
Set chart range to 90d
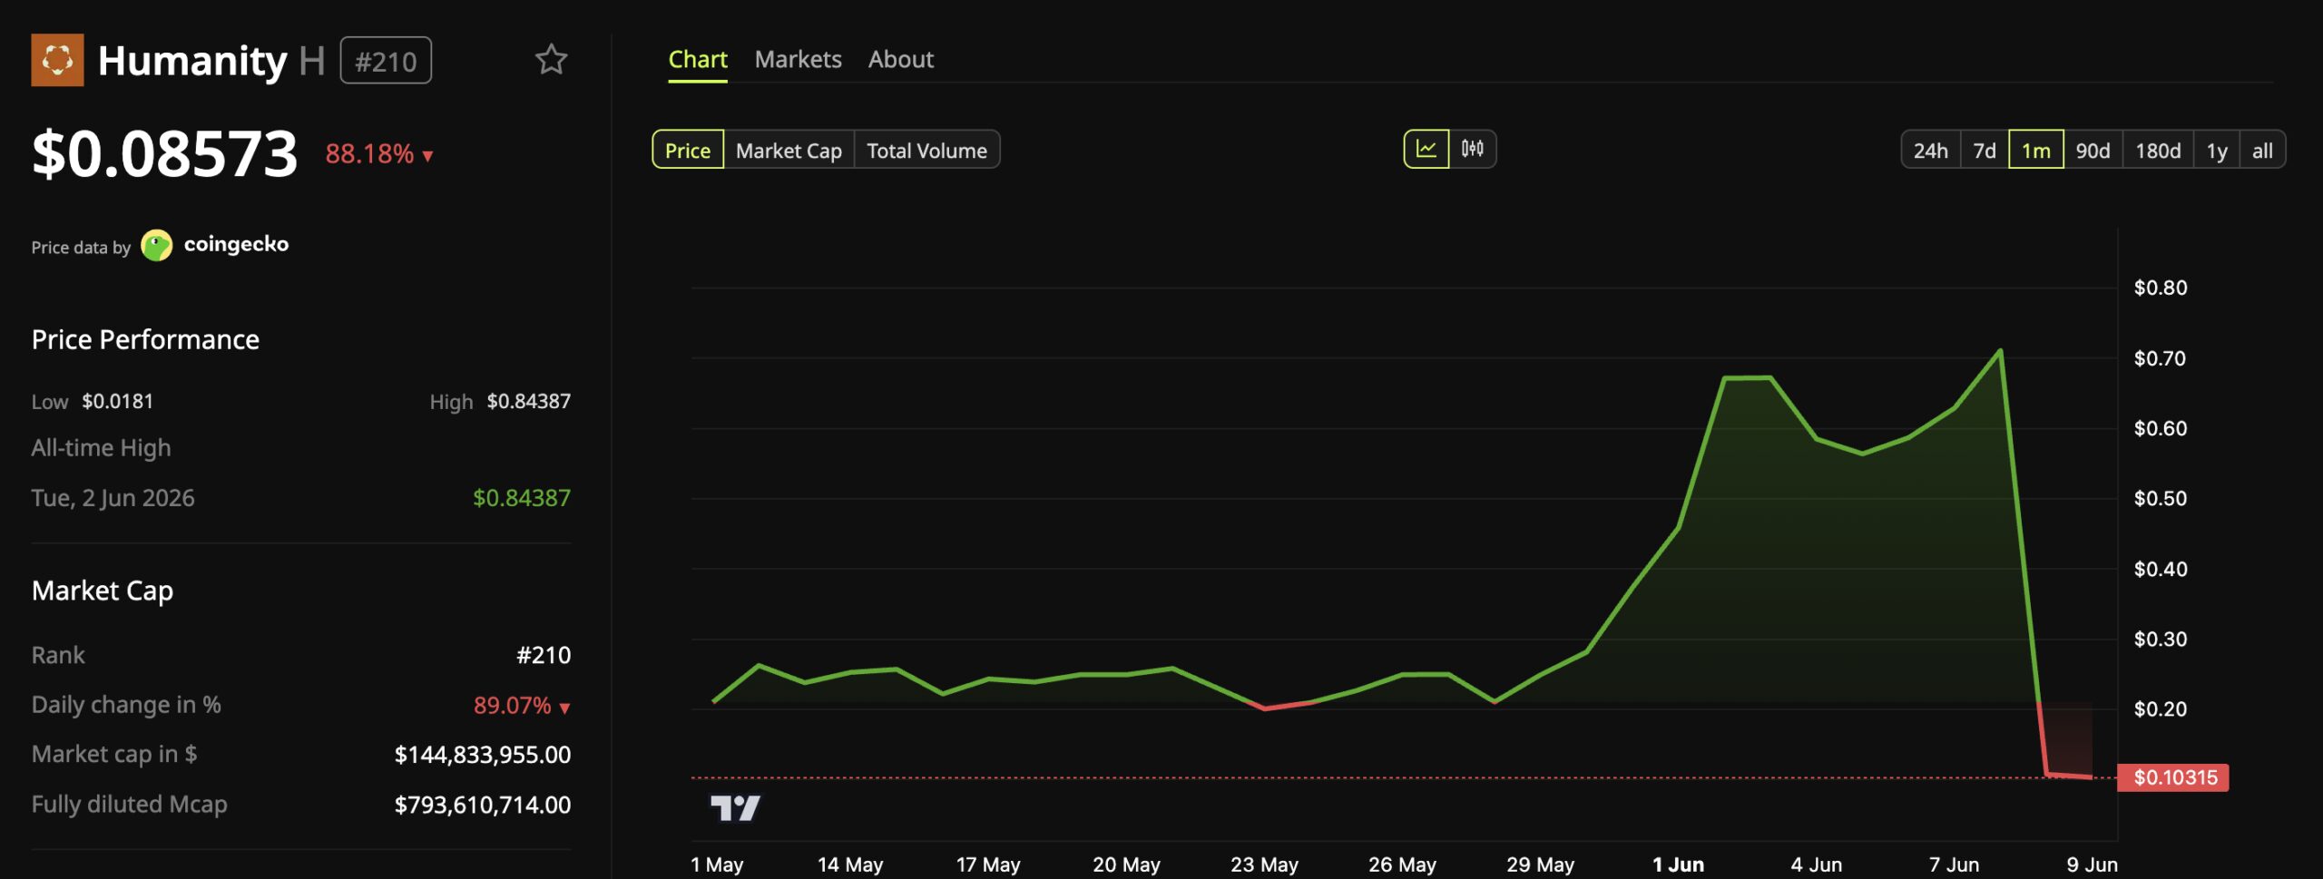tap(2093, 150)
